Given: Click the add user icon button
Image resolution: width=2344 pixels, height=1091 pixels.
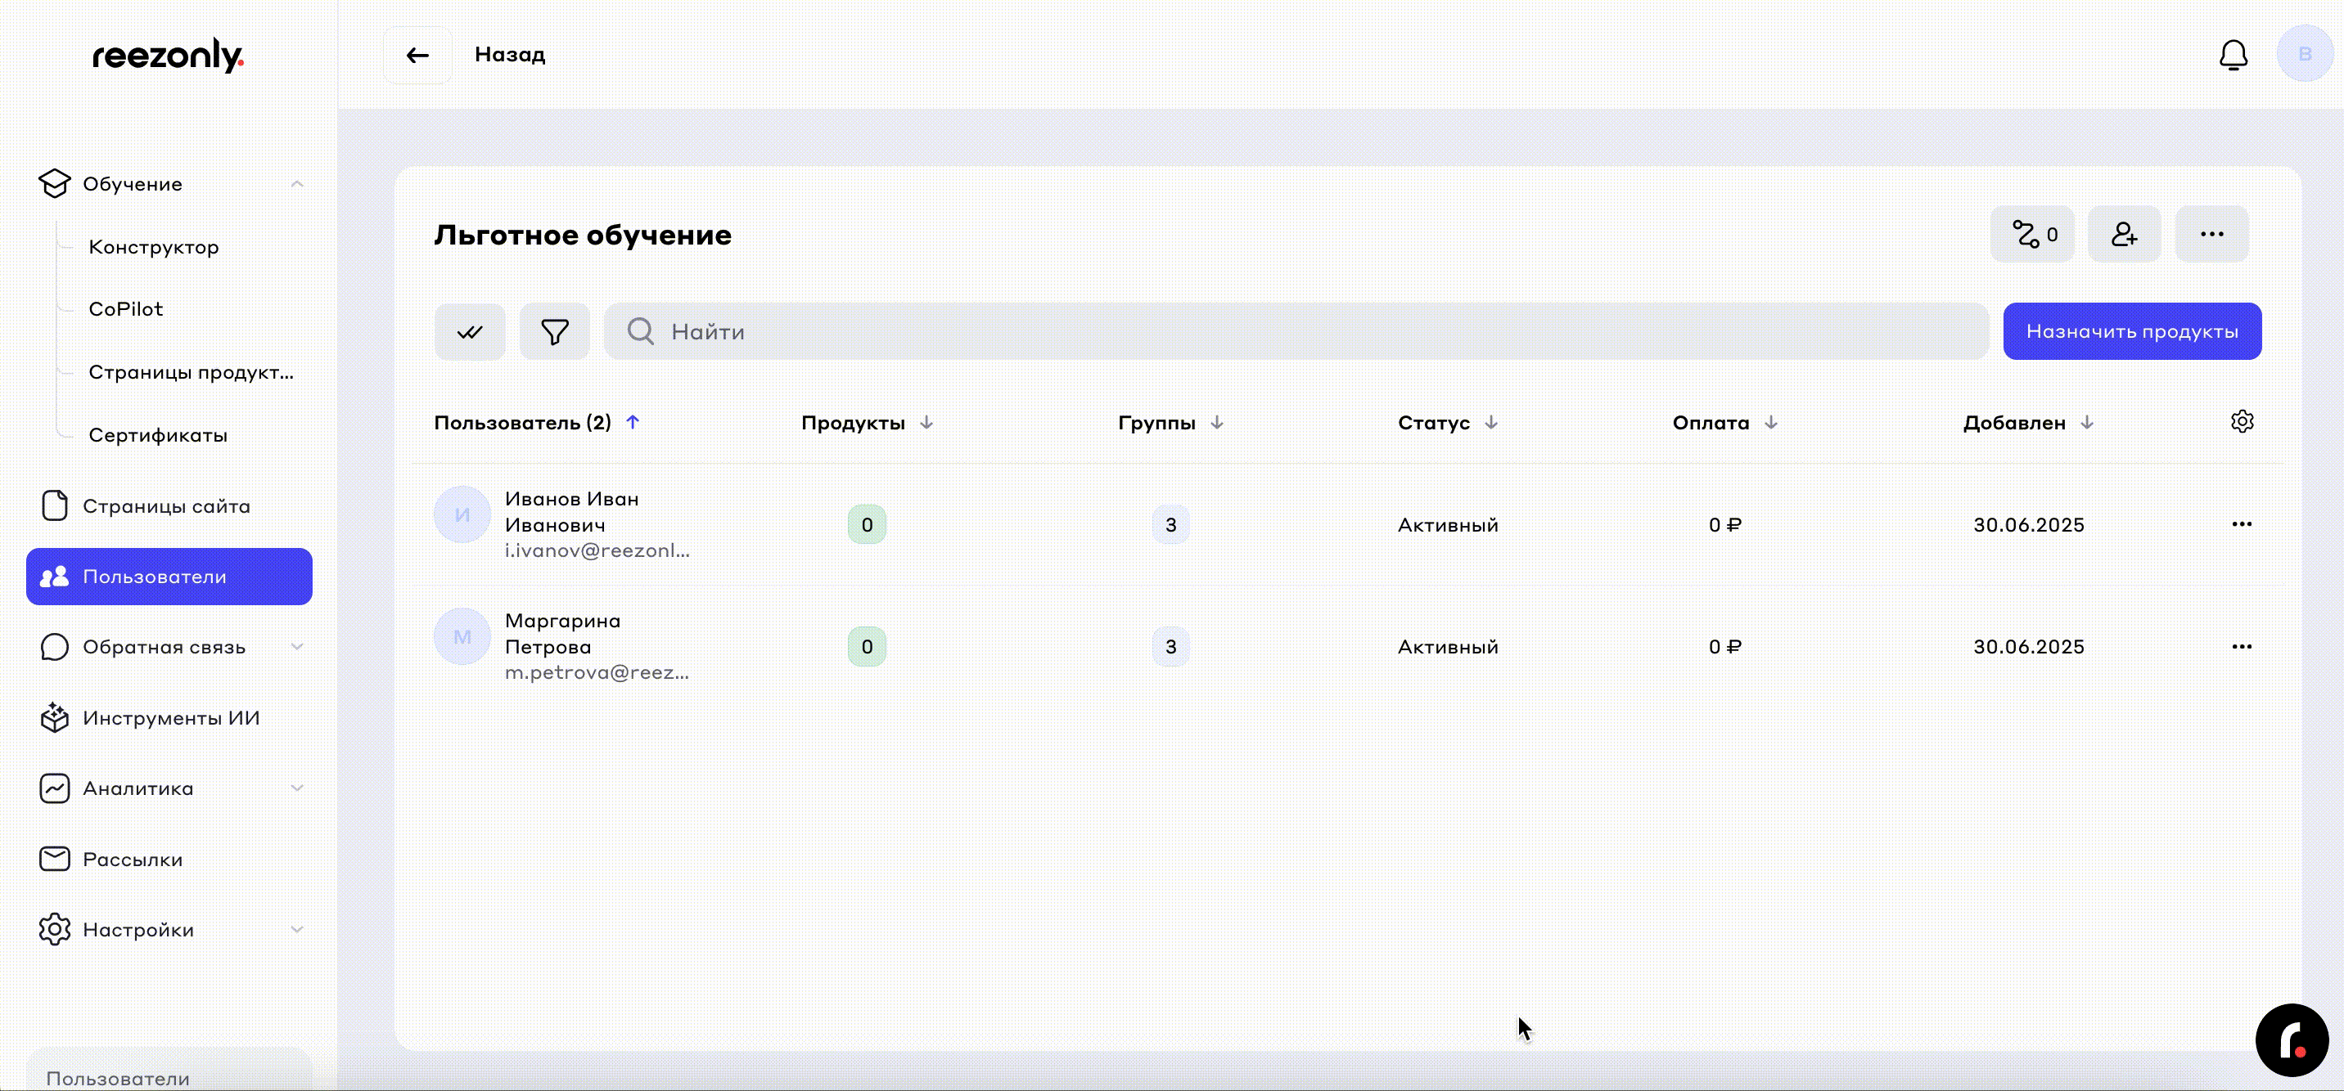Looking at the screenshot, I should click(2124, 235).
